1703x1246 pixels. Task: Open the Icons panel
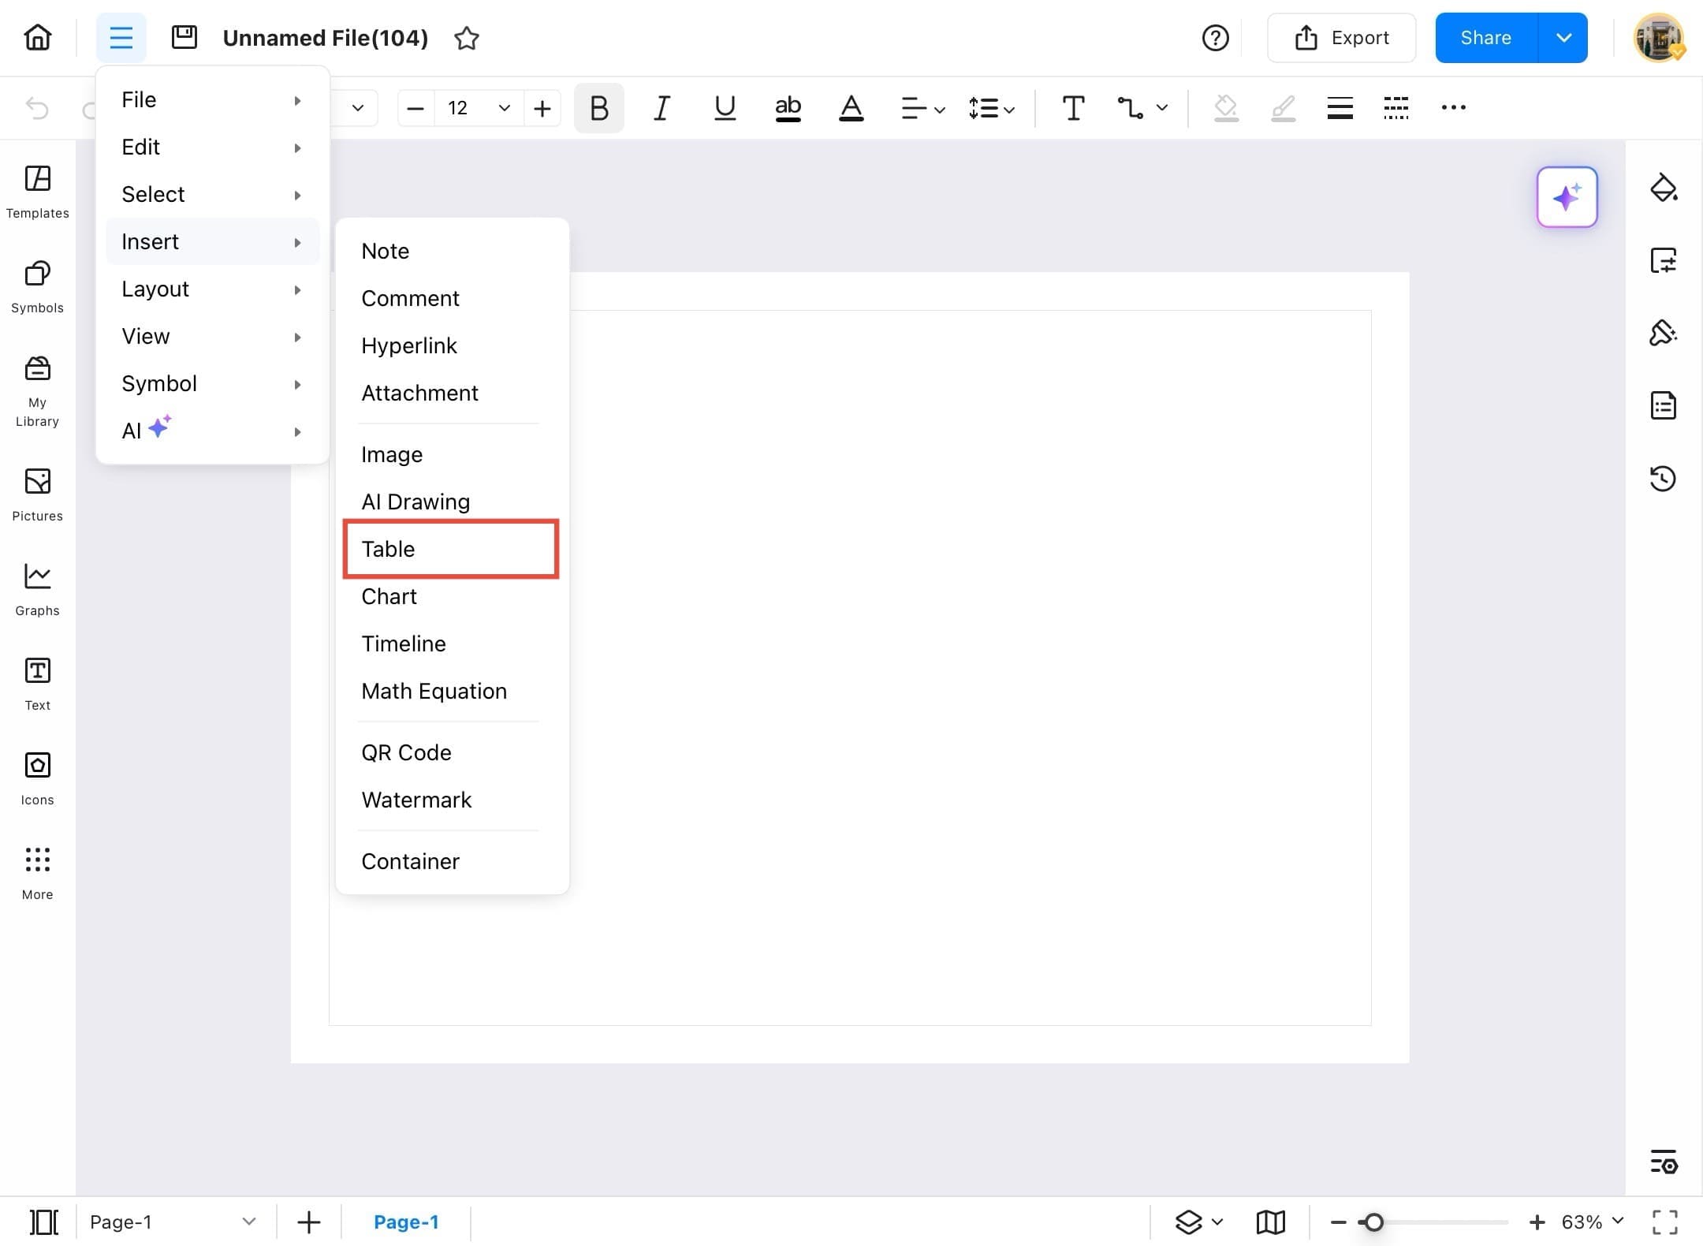coord(36,778)
